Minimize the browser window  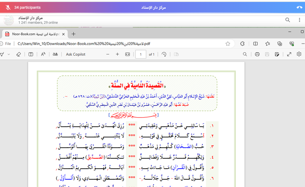tap(290, 32)
